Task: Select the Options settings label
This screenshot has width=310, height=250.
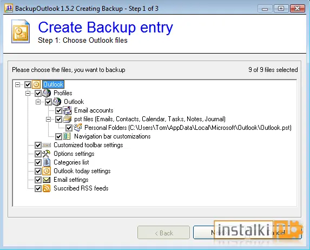Action: click(74, 154)
